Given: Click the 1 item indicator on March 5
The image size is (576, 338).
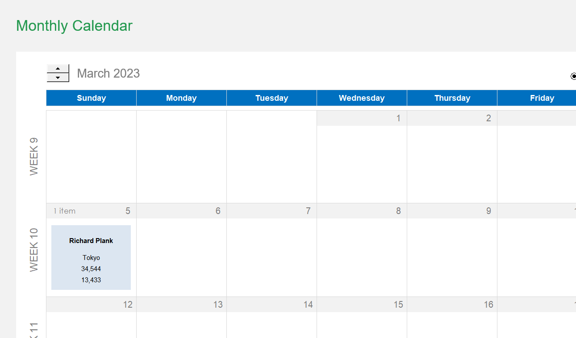Looking at the screenshot, I should [x=63, y=210].
